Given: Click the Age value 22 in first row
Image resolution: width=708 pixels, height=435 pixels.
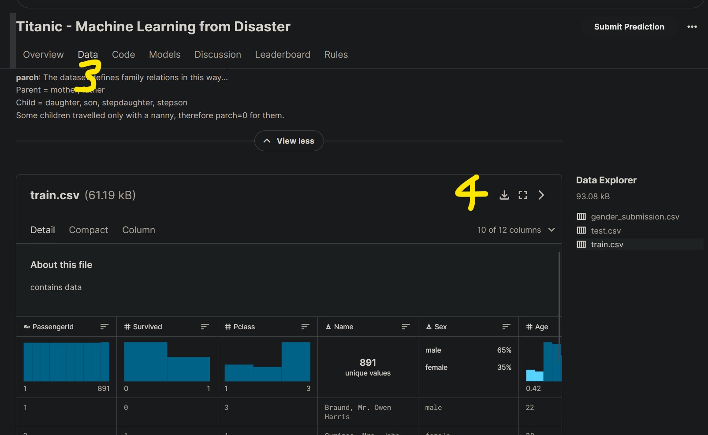Looking at the screenshot, I should pos(530,408).
